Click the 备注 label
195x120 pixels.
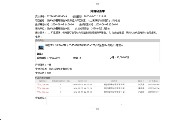point(40,54)
